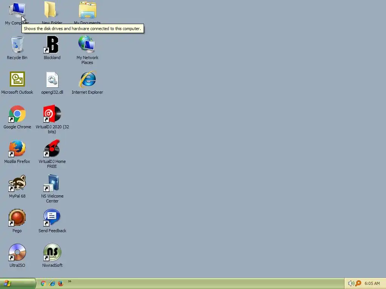
Task: Select the Blockland shortcut icon
Action: coord(52,44)
